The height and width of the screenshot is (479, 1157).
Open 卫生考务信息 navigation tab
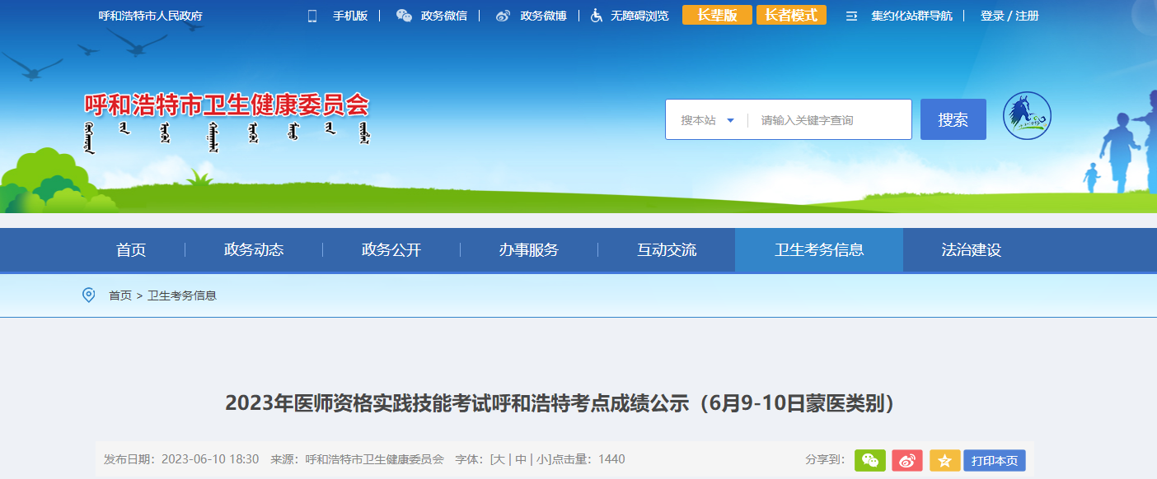(819, 250)
